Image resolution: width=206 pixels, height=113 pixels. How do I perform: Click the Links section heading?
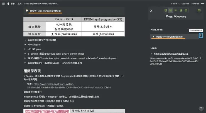(x=153, y=48)
